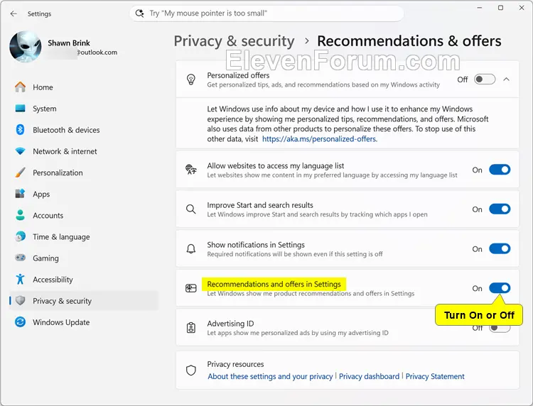533x406 pixels.
Task: Go to System settings
Action: click(84, 109)
